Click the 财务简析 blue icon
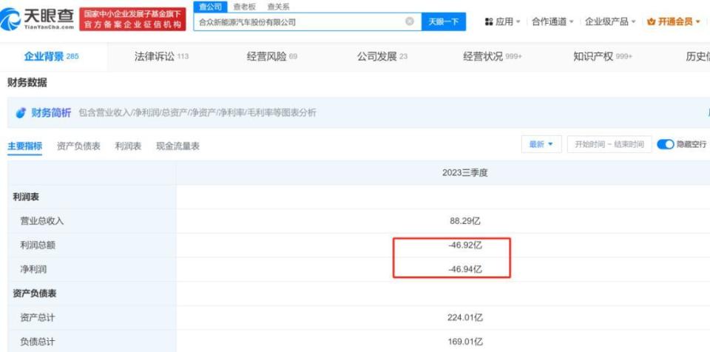Screen dimensions: 710x352 click(x=21, y=113)
